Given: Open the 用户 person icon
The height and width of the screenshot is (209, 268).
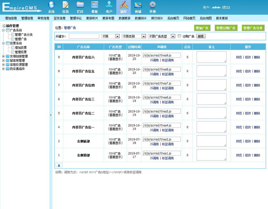Looking at the screenshot, I should click(x=109, y=5).
